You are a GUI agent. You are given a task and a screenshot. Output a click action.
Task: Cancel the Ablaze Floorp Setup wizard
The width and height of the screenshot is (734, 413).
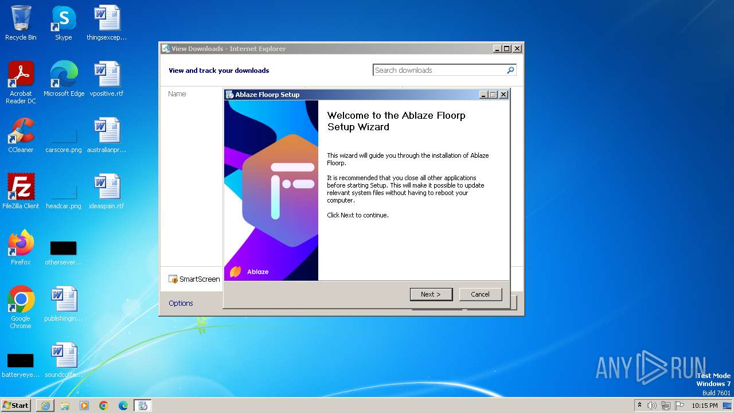tap(481, 294)
